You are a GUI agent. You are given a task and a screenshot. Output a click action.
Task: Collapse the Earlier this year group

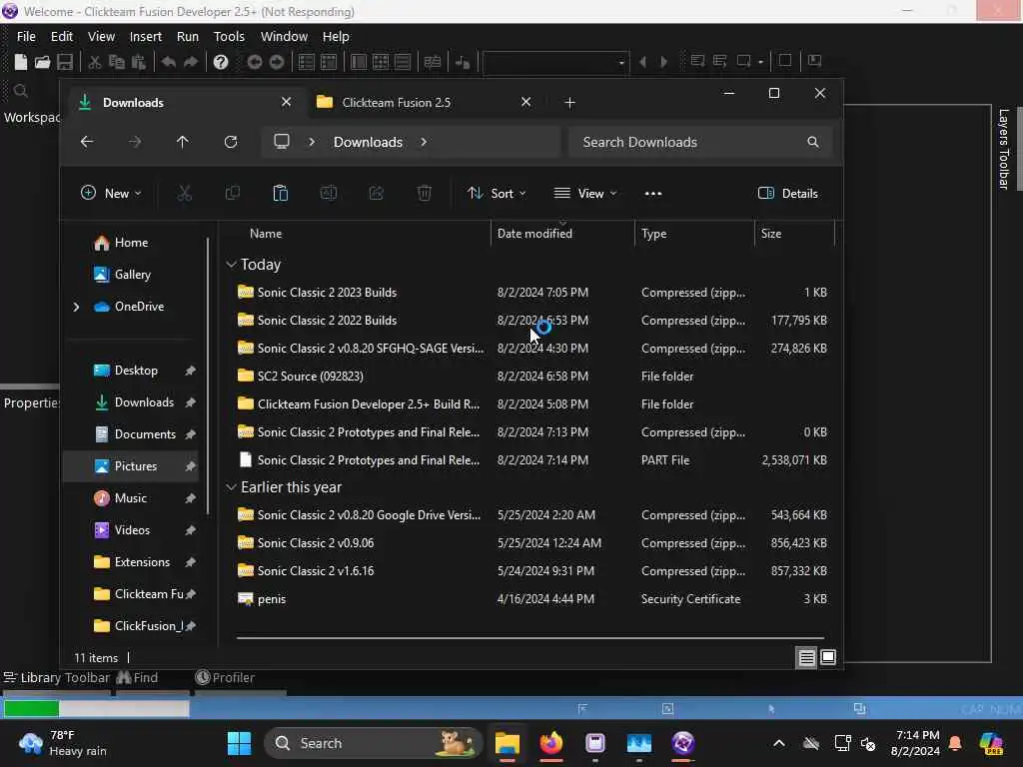[x=231, y=487]
